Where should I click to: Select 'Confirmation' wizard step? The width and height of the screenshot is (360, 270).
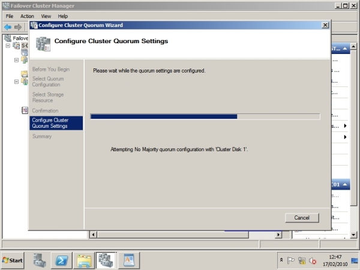coord(45,110)
